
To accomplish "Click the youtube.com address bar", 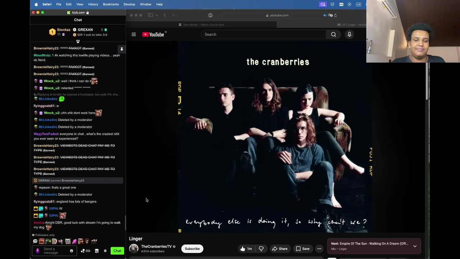I will pyautogui.click(x=277, y=15).
